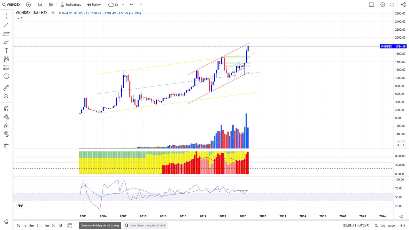Viewport: 409px width, 230px height.
Task: Open the go to date calendar
Action: pyautogui.click(x=70, y=226)
